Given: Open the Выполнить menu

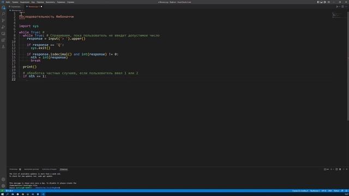Looking at the screenshot, I should [50, 2].
